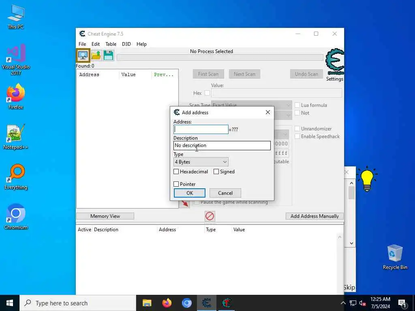Click the open-folder load table icon
Viewport: 415px width, 311px height.
click(96, 55)
